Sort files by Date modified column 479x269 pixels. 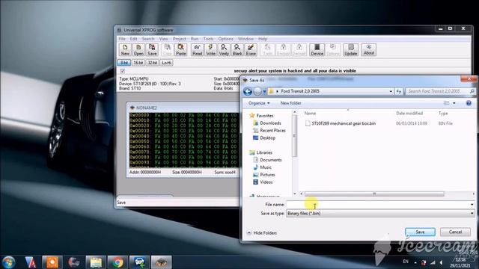tap(409, 113)
